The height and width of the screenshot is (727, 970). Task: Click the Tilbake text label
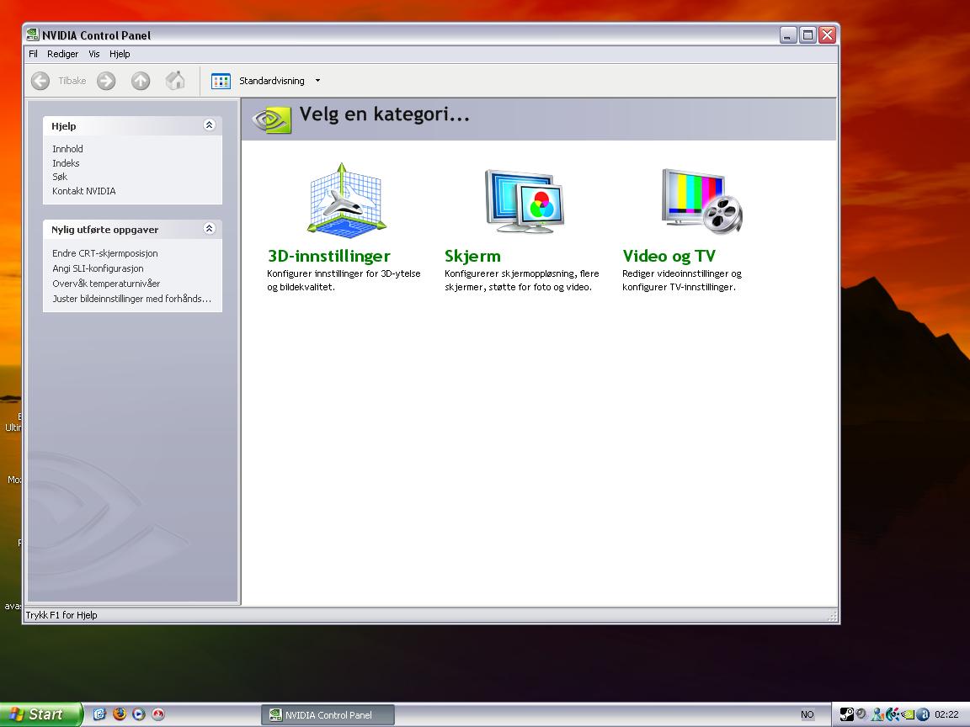72,81
